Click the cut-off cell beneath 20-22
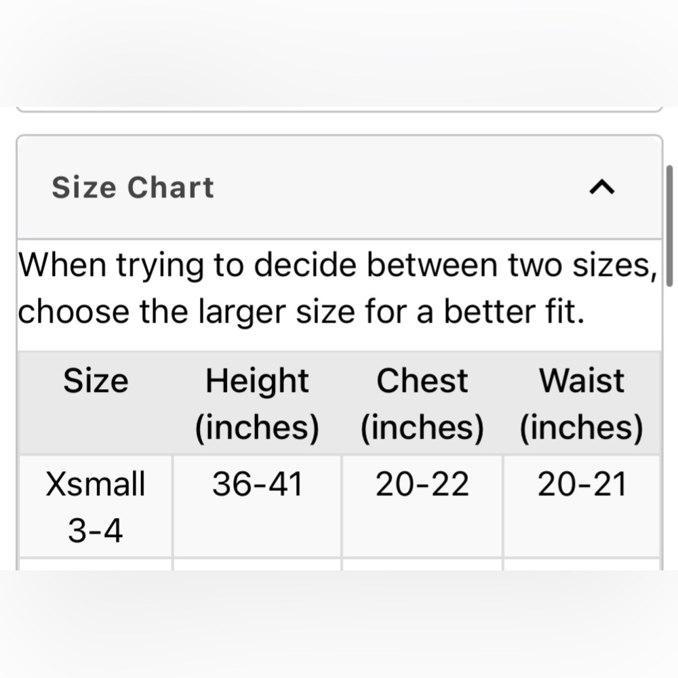This screenshot has height=678, width=678. point(422,564)
